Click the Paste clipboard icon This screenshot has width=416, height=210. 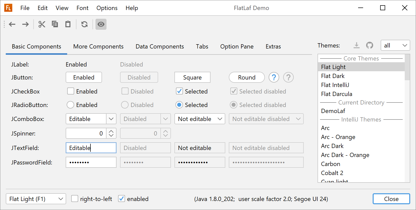pyautogui.click(x=68, y=24)
